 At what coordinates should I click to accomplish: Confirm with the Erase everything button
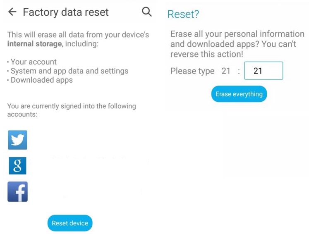(x=239, y=94)
